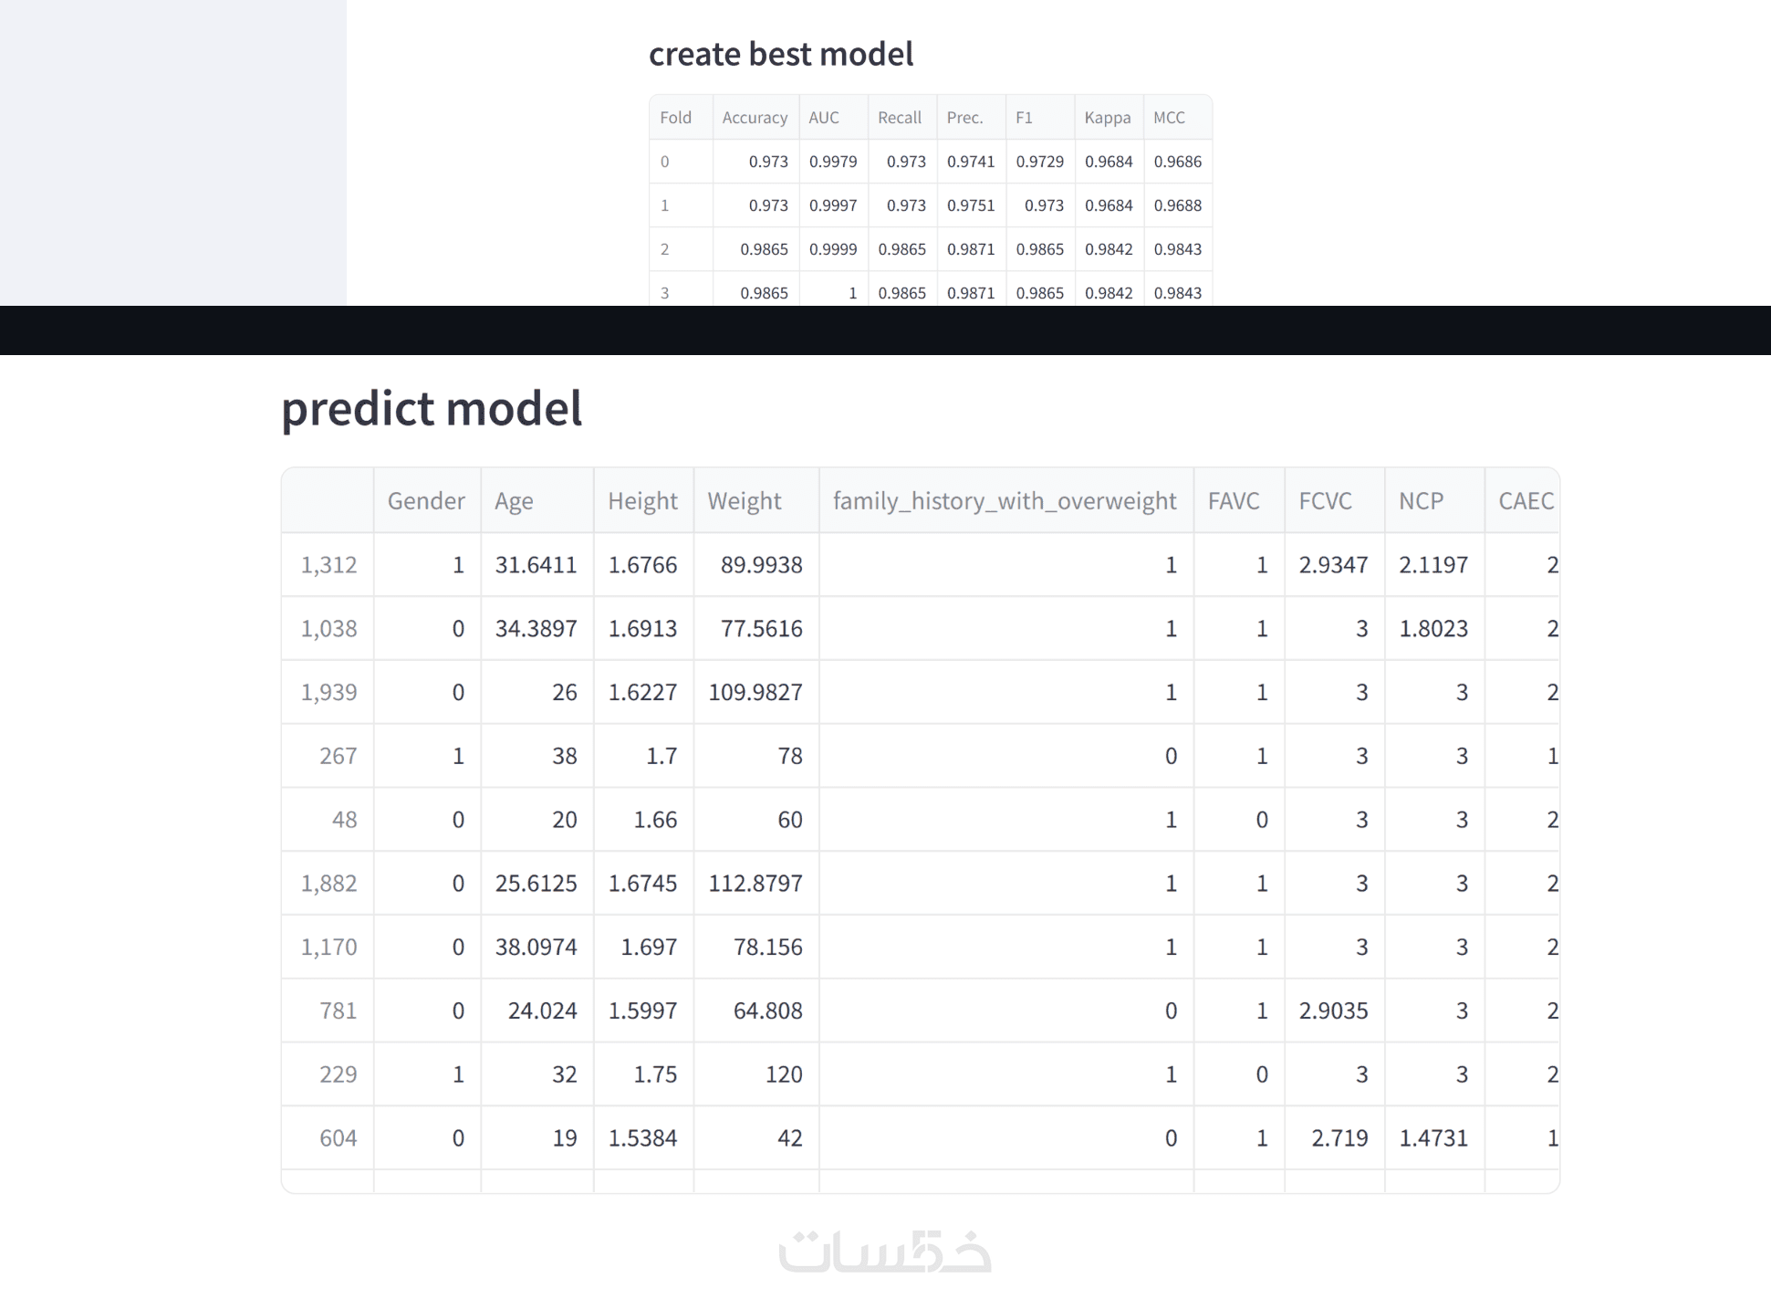Click the Khamsat watermark logo
The width and height of the screenshot is (1771, 1299).
(x=884, y=1251)
